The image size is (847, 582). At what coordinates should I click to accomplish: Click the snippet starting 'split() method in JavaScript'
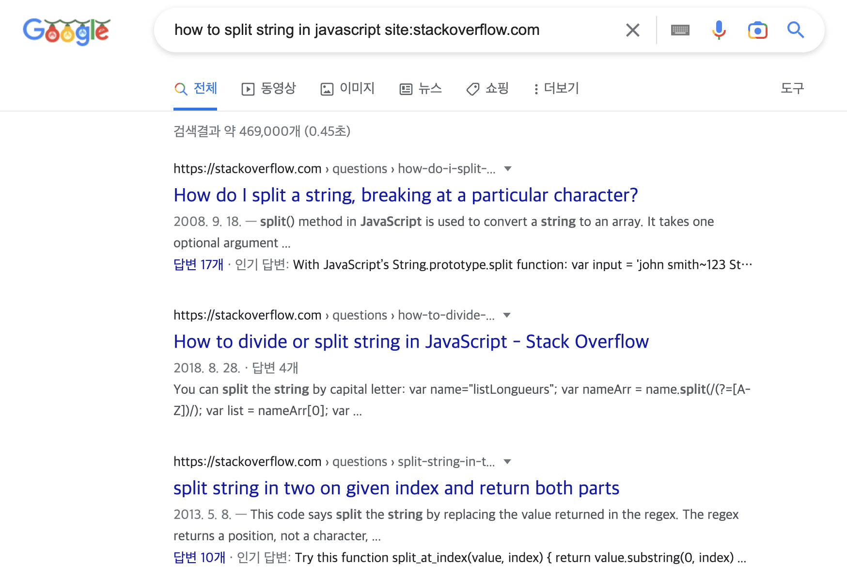[444, 232]
